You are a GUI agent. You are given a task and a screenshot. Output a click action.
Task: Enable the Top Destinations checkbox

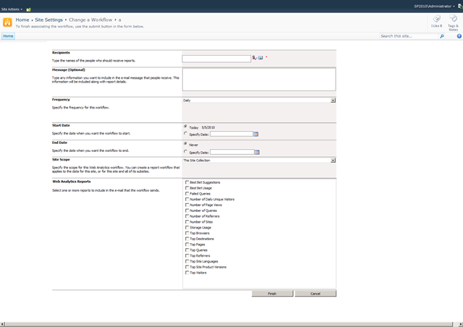pos(187,239)
